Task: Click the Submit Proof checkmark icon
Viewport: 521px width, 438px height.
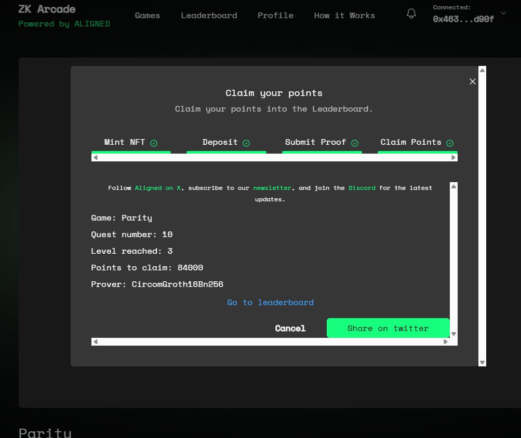Action: [355, 143]
